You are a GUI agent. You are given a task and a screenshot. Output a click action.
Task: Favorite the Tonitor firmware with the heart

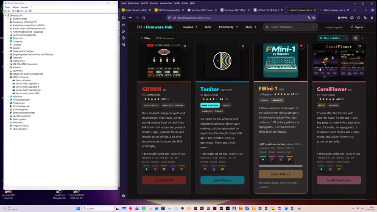pos(243,46)
